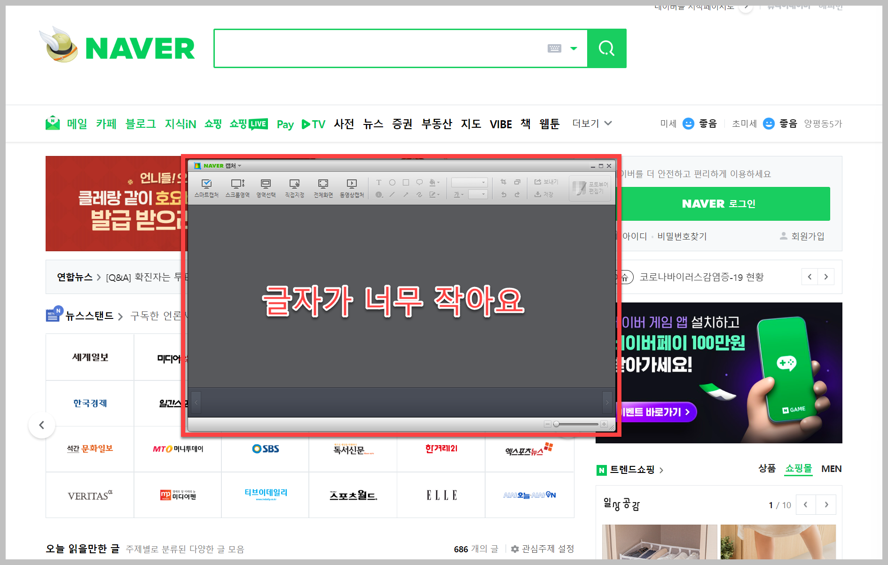Screen dimensions: 888x565
Task: Pick the ellipse drawing tool
Action: 392,182
